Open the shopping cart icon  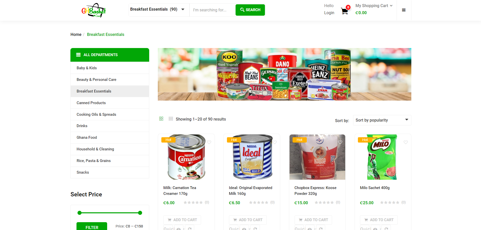(x=344, y=11)
